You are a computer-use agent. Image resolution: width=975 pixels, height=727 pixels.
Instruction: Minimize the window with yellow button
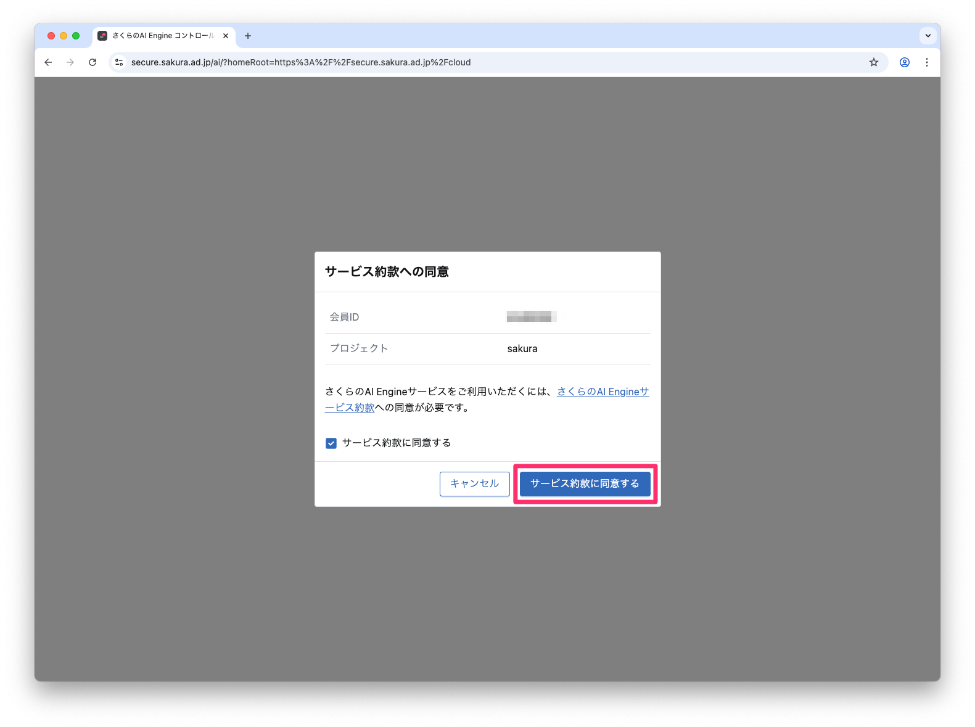(x=64, y=36)
